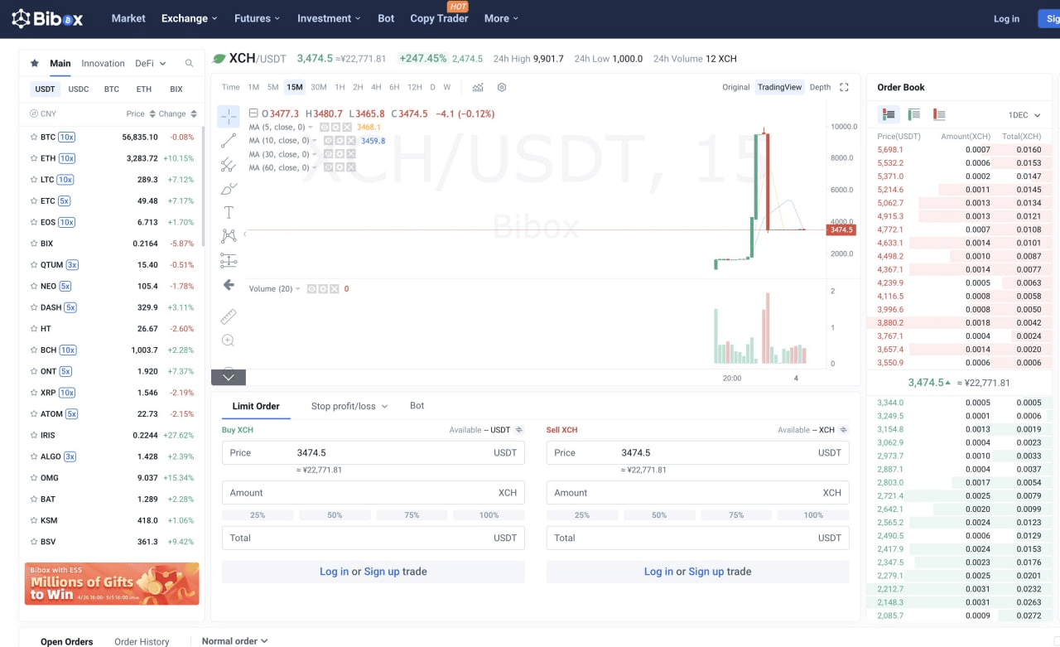Click the back arrow in chart toolbar
The width and height of the screenshot is (1060, 647).
coord(229,285)
